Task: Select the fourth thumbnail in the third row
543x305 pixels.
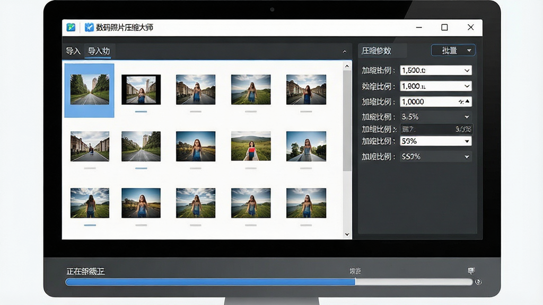Action: point(251,203)
